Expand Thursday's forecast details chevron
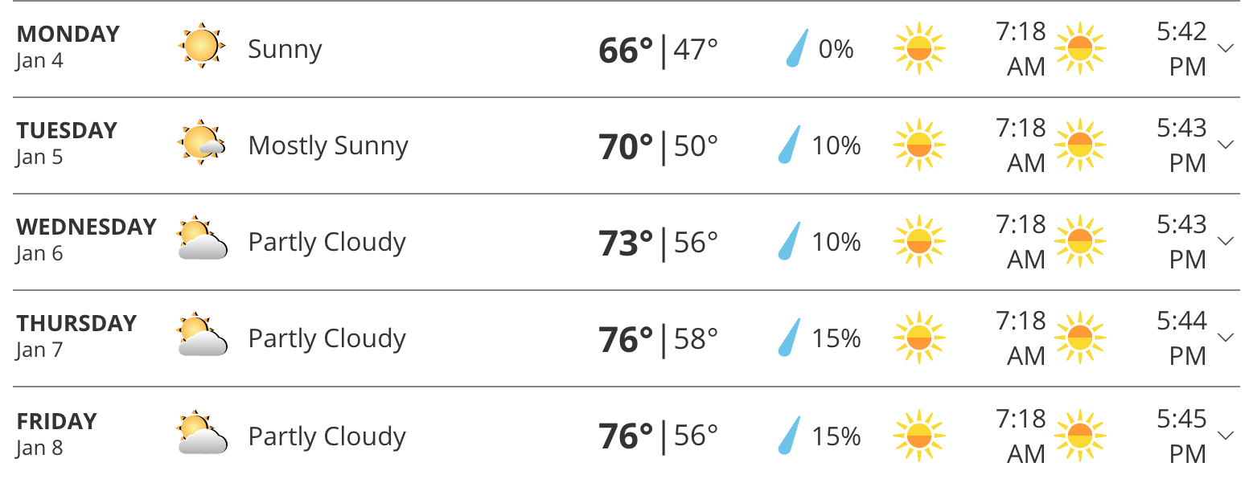This screenshot has height=479, width=1253. 1226,338
